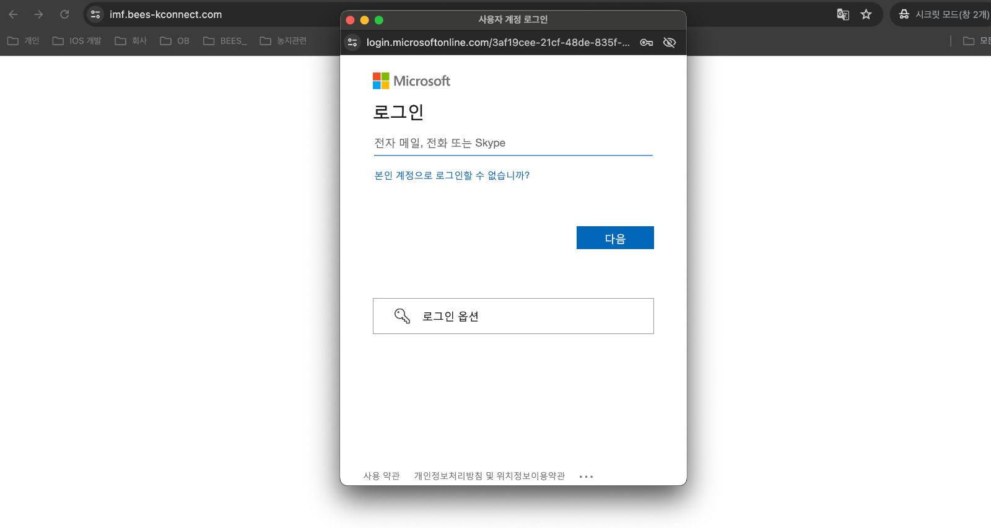Click the login.microsoftonline.com URL text
Screen dimensions: 991x528
[x=498, y=42]
